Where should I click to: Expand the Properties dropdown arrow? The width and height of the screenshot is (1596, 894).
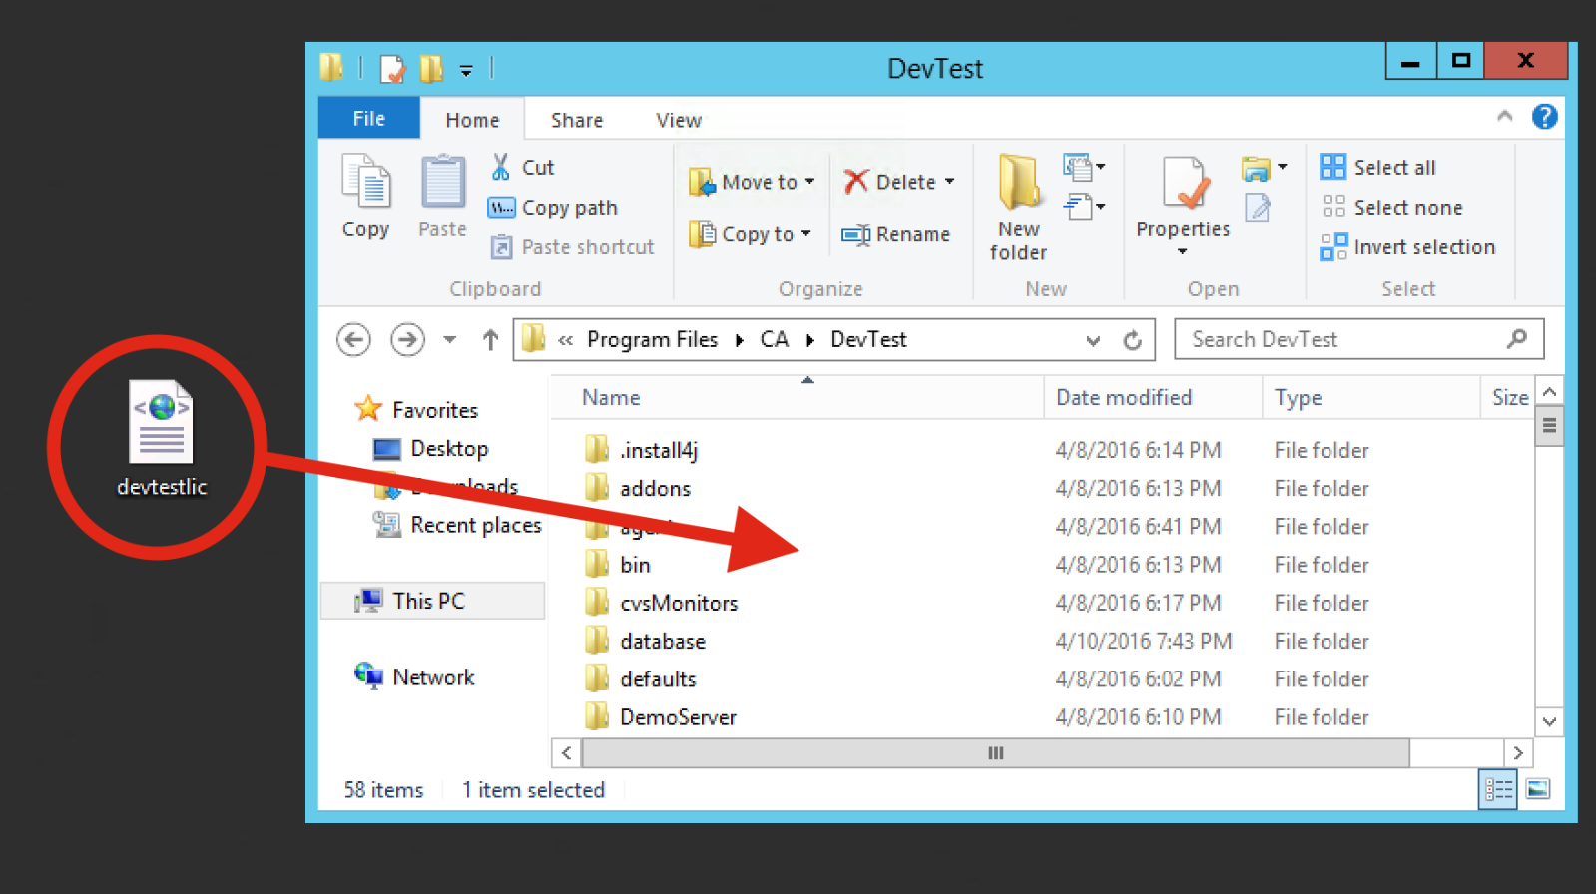1183,251
